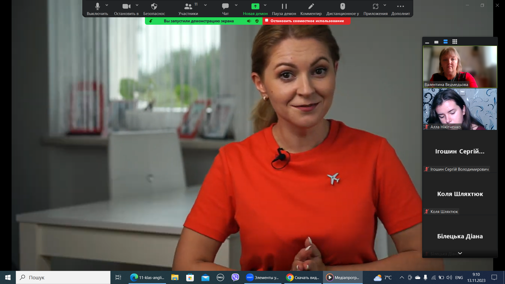Viewport: 505px width, 284px height.
Task: Open the Security (Безопаснос) shield icon
Action: pos(154,6)
